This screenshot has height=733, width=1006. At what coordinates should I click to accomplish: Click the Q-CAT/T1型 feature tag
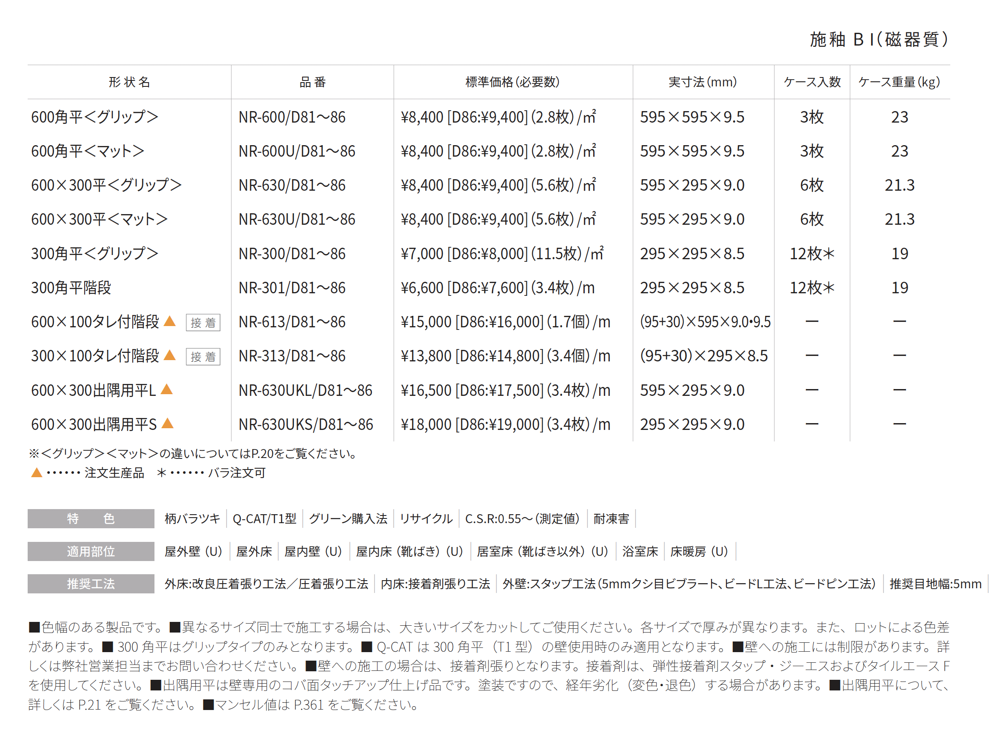(264, 519)
